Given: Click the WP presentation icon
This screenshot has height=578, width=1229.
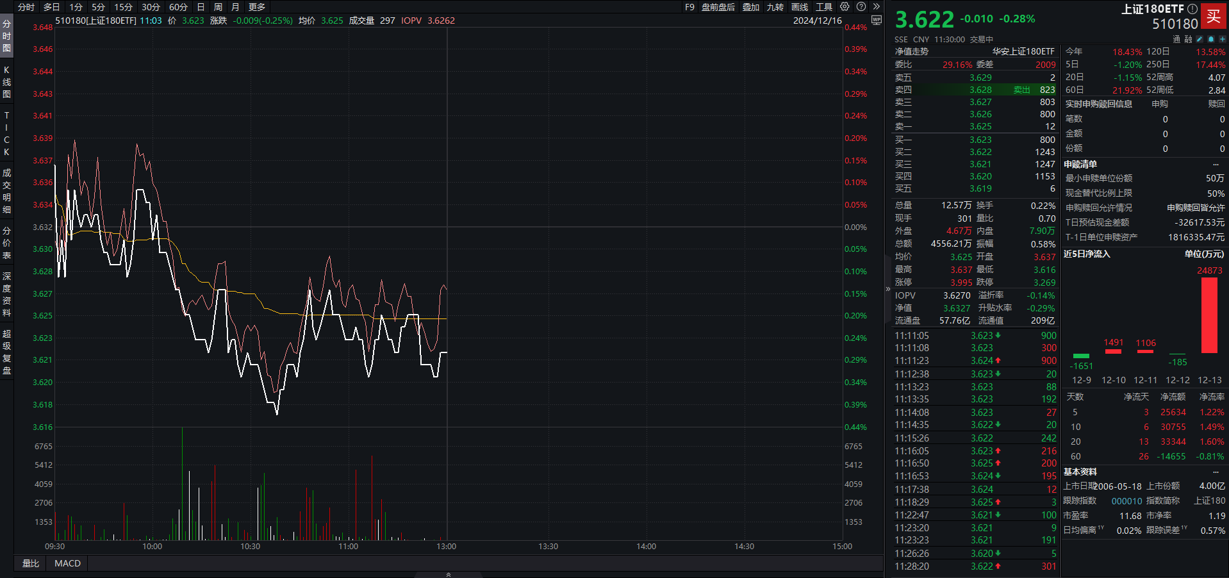Looking at the screenshot, I should point(877,21).
